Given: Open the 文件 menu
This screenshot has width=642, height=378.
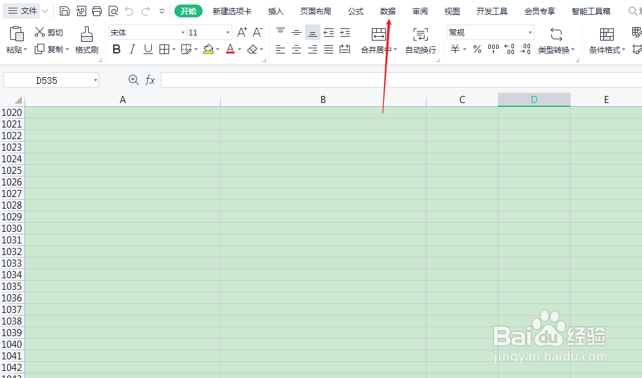Looking at the screenshot, I should pyautogui.click(x=23, y=11).
